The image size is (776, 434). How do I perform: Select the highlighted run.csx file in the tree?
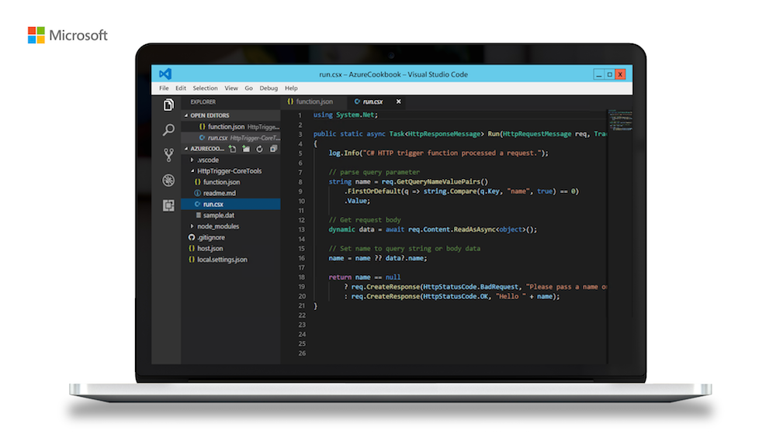pos(231,204)
